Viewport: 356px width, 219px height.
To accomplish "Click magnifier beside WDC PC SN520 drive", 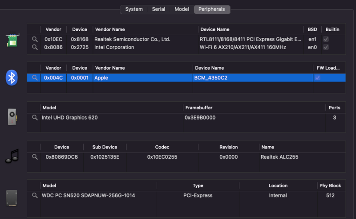I will pyautogui.click(x=34, y=195).
